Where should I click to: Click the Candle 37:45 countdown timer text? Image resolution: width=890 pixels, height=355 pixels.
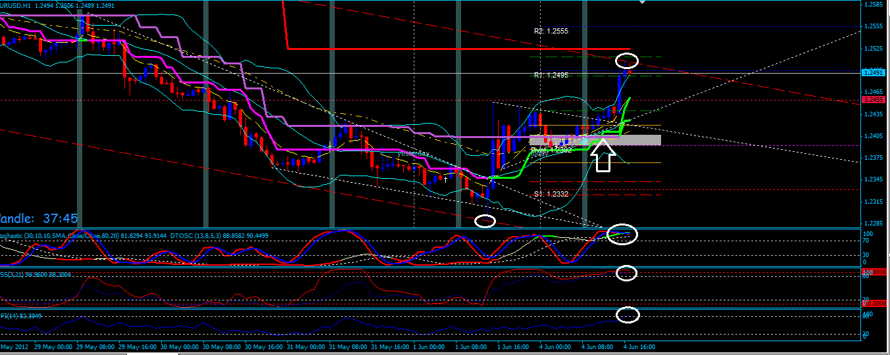(39, 218)
